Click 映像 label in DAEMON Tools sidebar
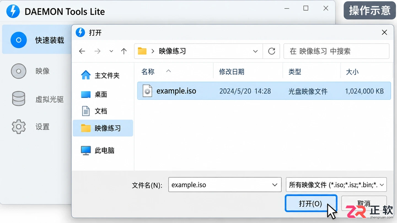The width and height of the screenshot is (397, 223). click(42, 71)
